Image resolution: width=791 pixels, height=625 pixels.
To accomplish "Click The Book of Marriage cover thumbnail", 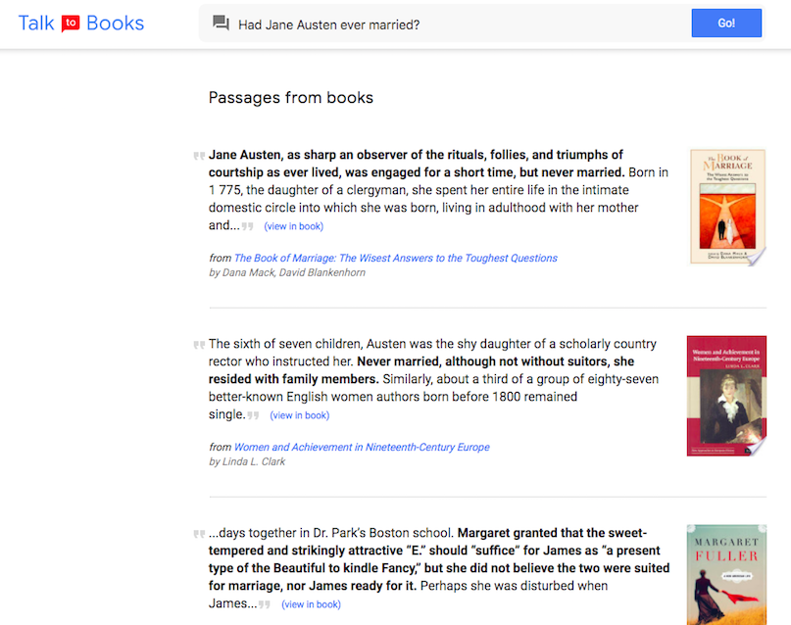I will pos(727,207).
